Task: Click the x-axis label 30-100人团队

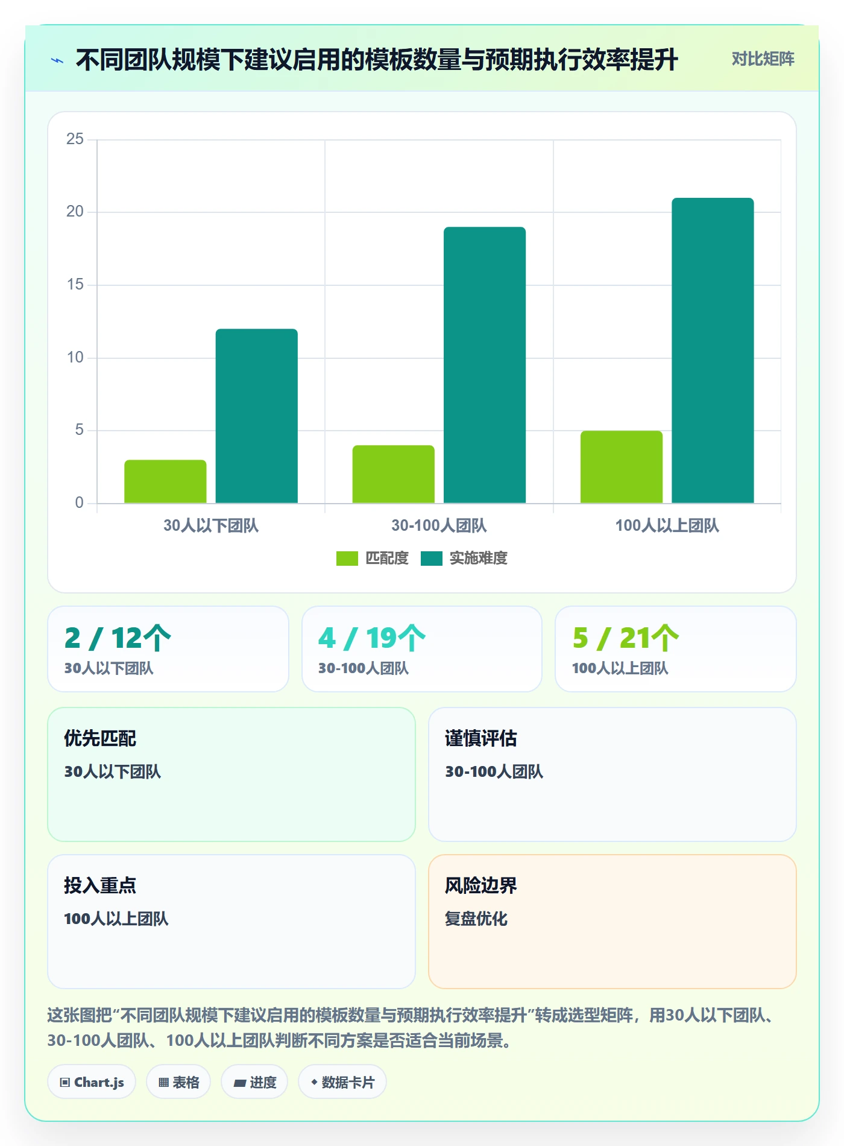Action: click(x=439, y=526)
